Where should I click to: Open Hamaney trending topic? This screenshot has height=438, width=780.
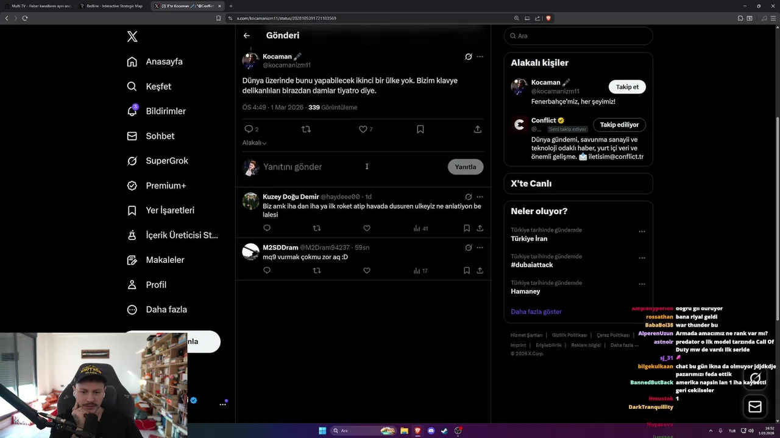525,291
